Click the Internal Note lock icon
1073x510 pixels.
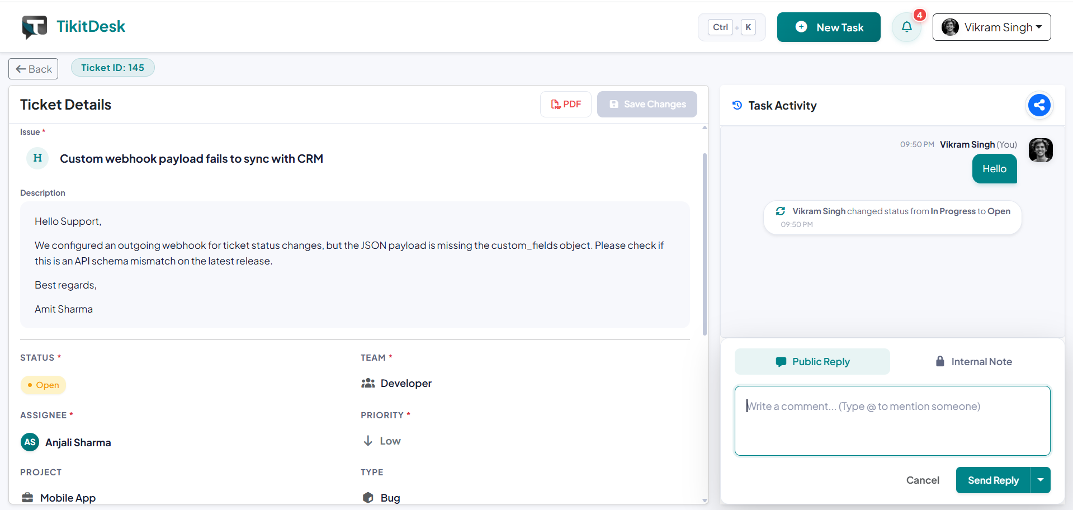click(940, 361)
